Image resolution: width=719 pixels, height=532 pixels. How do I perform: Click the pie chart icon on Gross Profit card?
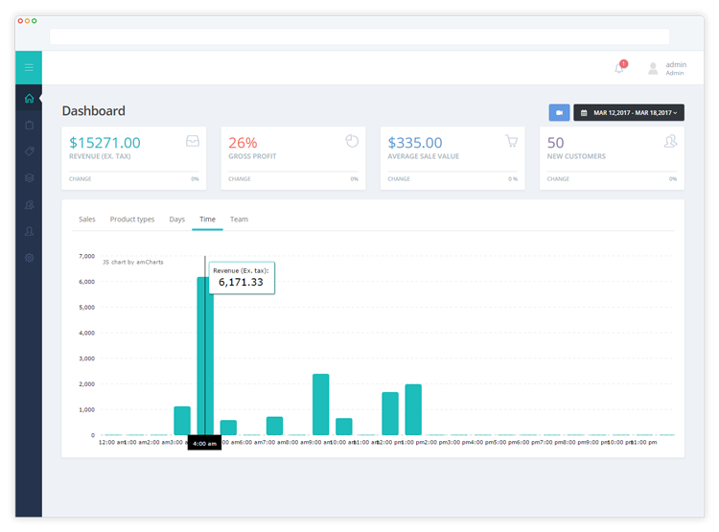pos(352,141)
